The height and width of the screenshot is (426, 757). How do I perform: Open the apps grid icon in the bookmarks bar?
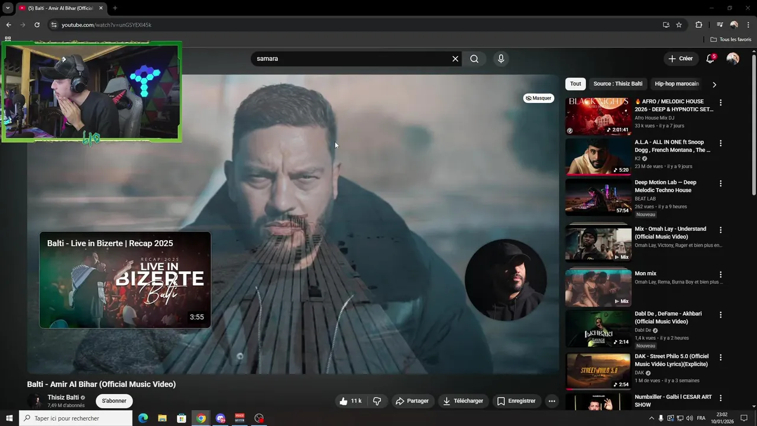tap(8, 40)
